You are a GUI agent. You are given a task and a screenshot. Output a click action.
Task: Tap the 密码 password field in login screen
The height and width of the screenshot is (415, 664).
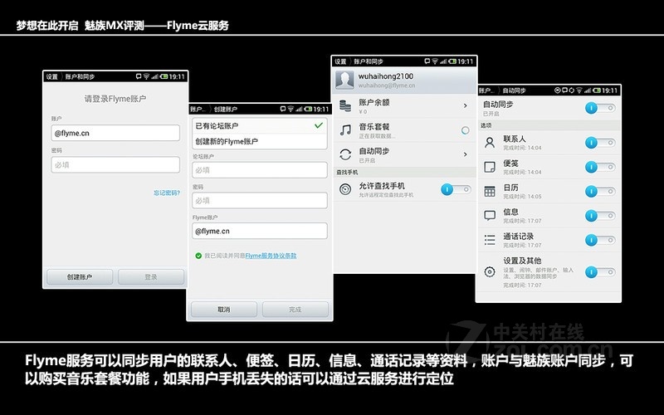(x=115, y=164)
